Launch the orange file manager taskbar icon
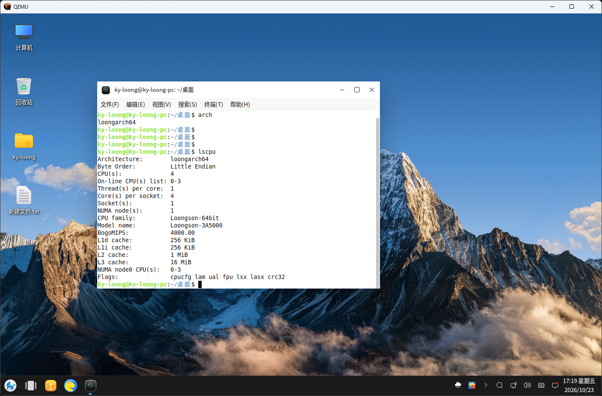The height and width of the screenshot is (396, 602). [51, 385]
